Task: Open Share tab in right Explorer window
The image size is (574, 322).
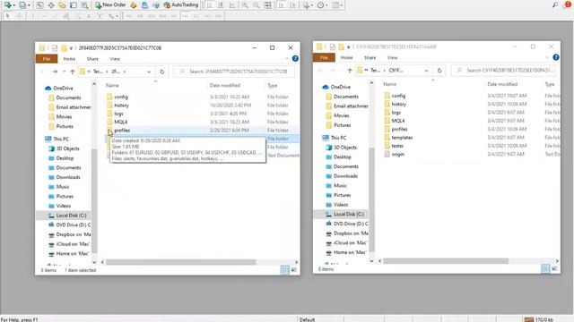Action: click(x=370, y=57)
